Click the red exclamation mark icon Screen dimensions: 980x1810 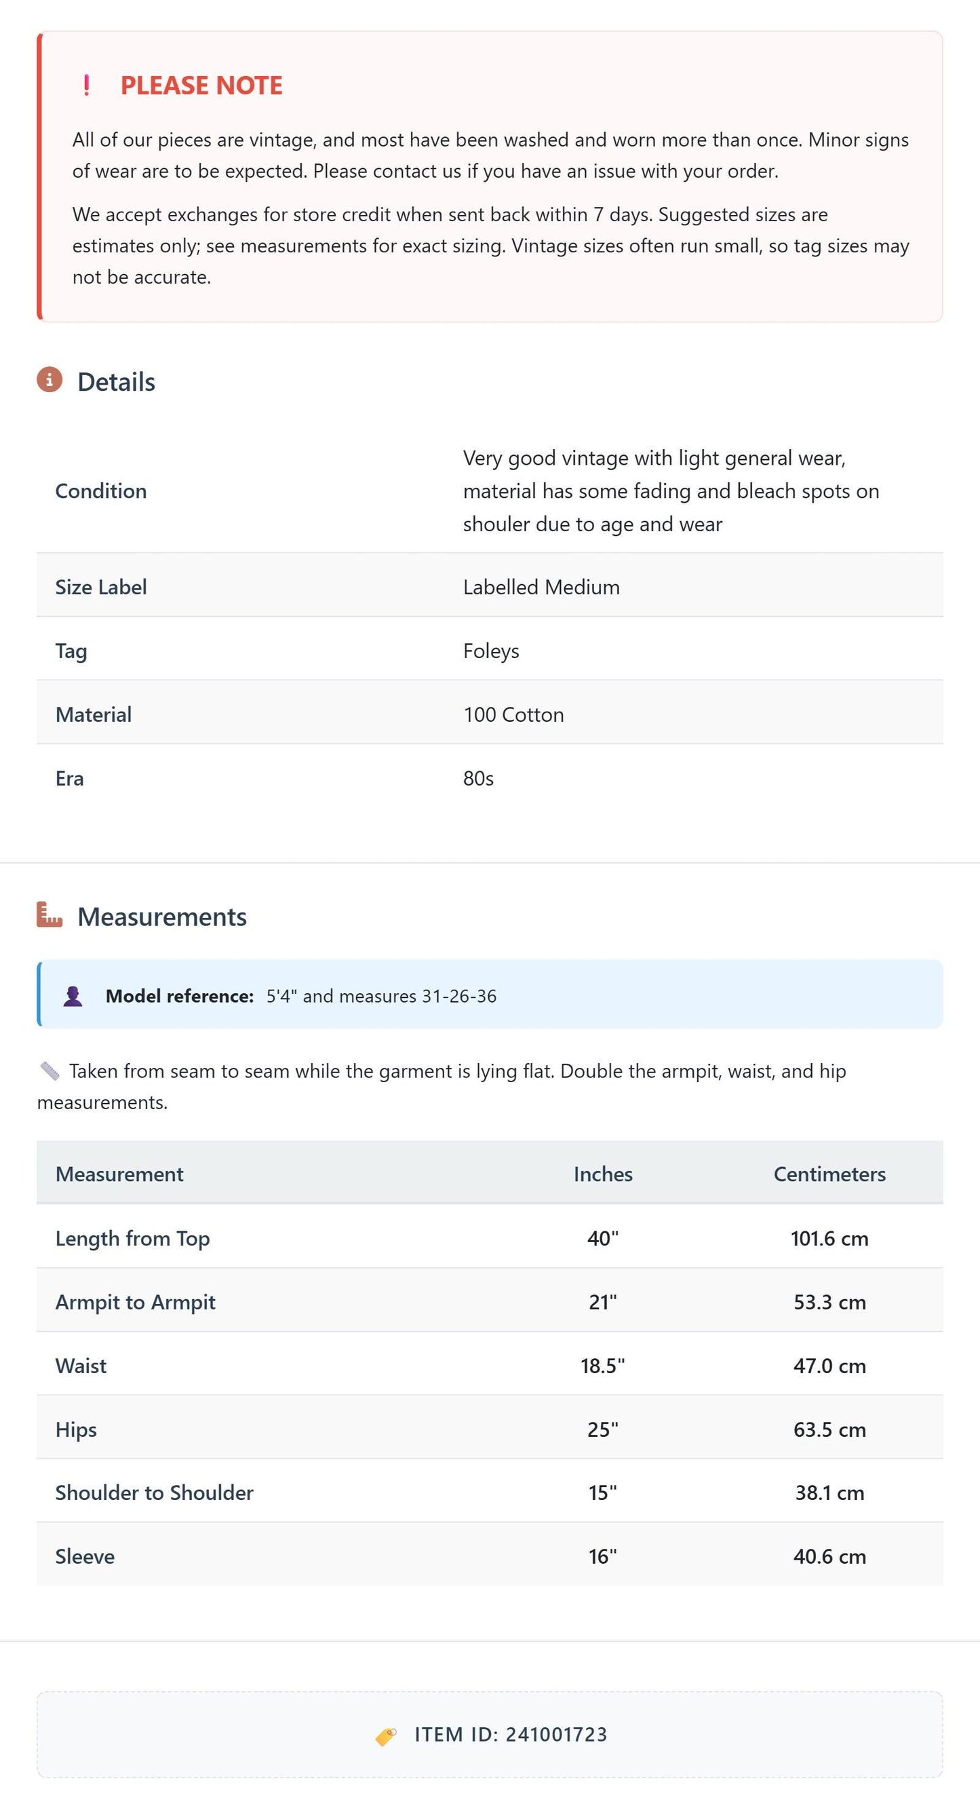pyautogui.click(x=86, y=85)
